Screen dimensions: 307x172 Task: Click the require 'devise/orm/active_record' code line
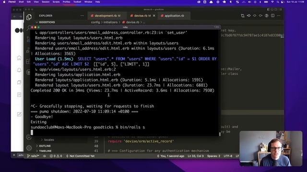click(x=141, y=141)
